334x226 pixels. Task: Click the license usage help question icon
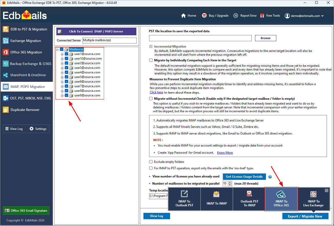coord(270,177)
